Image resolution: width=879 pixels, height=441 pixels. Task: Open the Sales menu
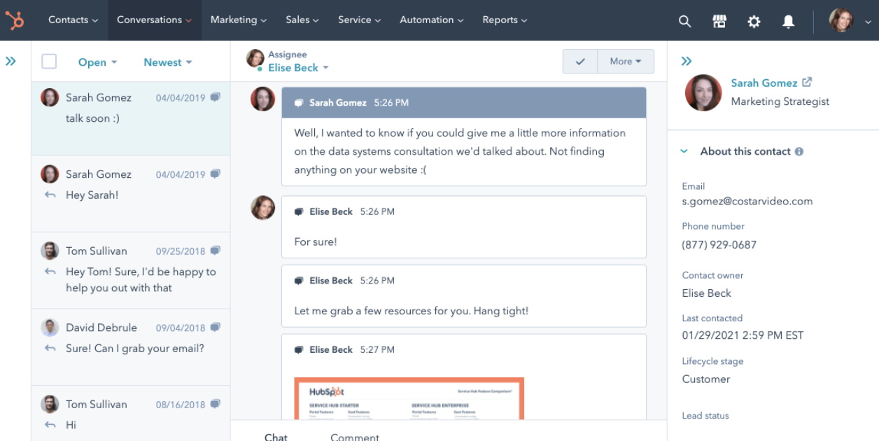point(302,20)
